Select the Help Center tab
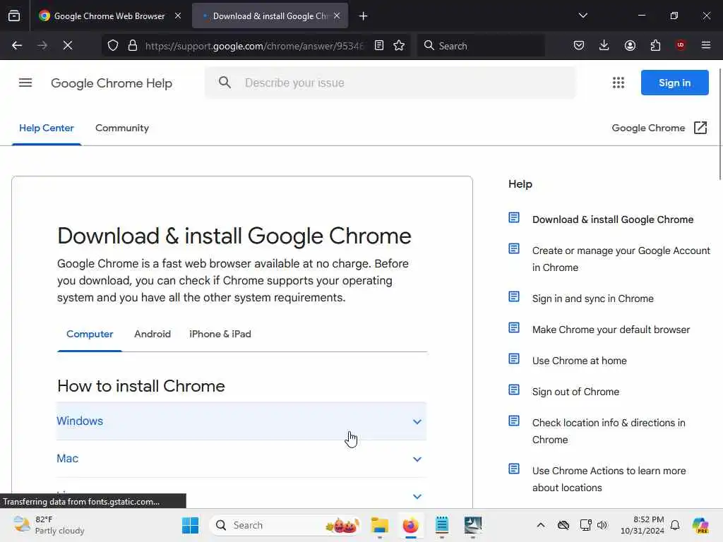The width and height of the screenshot is (723, 542). (x=46, y=128)
